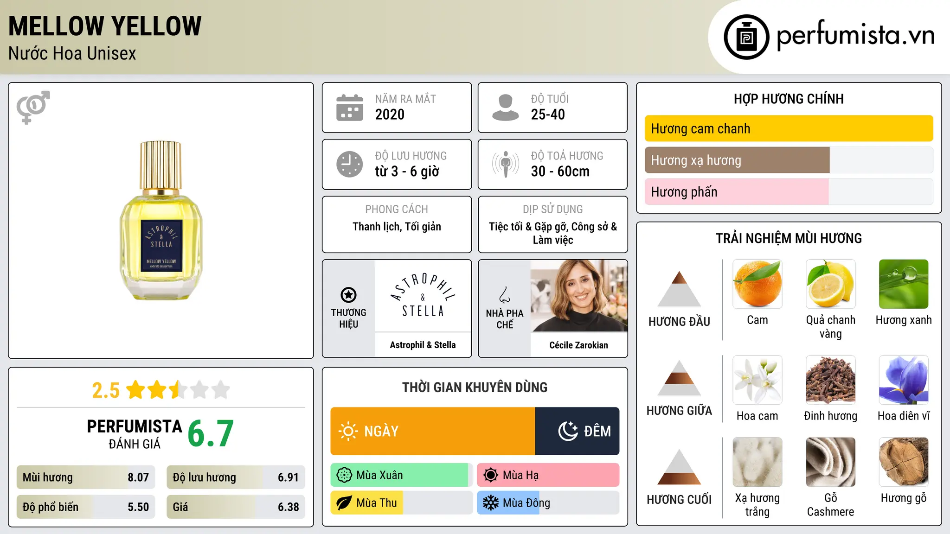Image resolution: width=950 pixels, height=534 pixels.
Task: Click the calendar icon beside Năm ra mắt
Action: pyautogui.click(x=350, y=108)
